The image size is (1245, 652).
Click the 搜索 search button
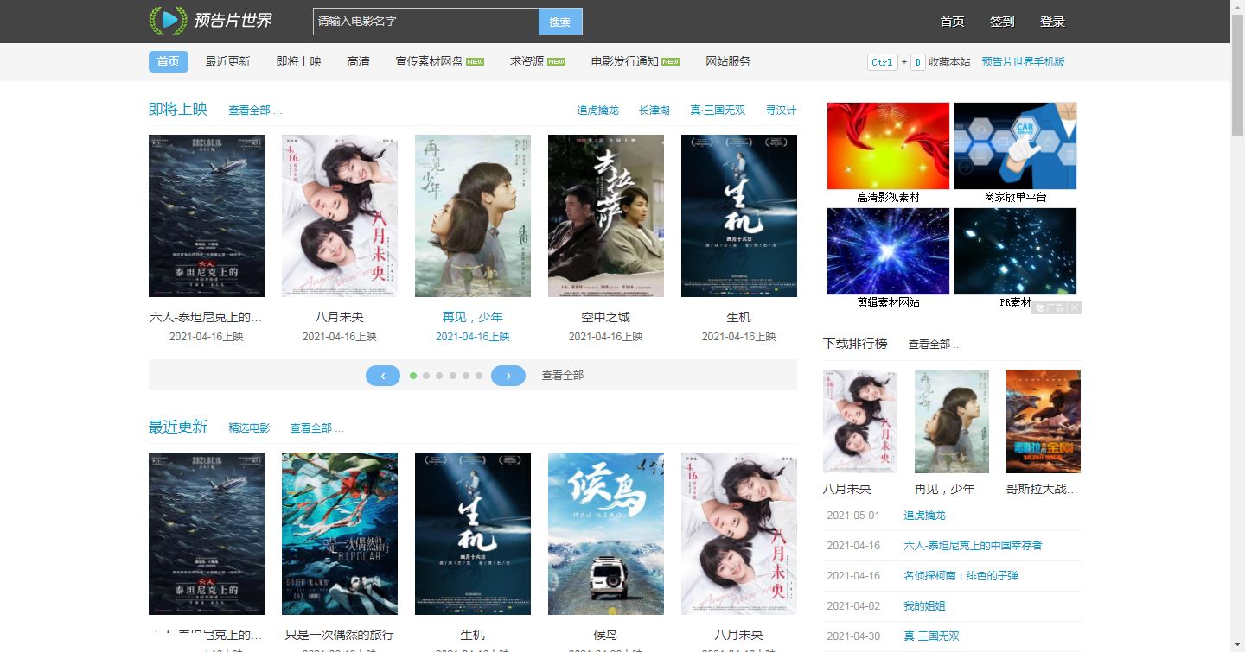560,22
